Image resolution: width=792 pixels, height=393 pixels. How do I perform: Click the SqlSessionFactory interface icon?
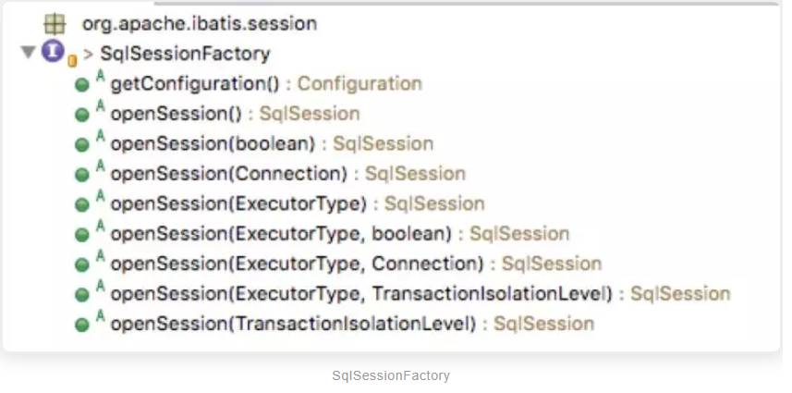(53, 53)
